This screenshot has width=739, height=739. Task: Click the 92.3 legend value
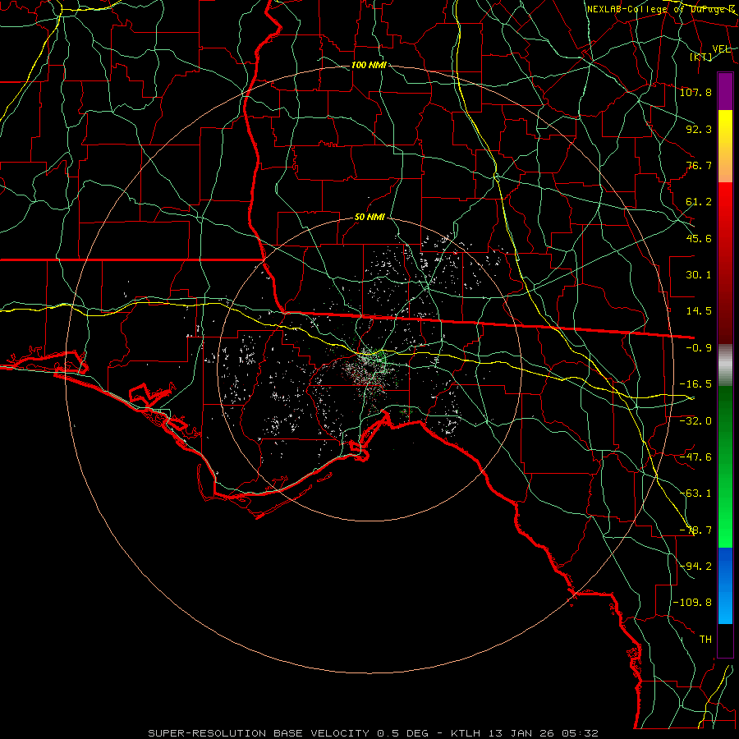699,129
